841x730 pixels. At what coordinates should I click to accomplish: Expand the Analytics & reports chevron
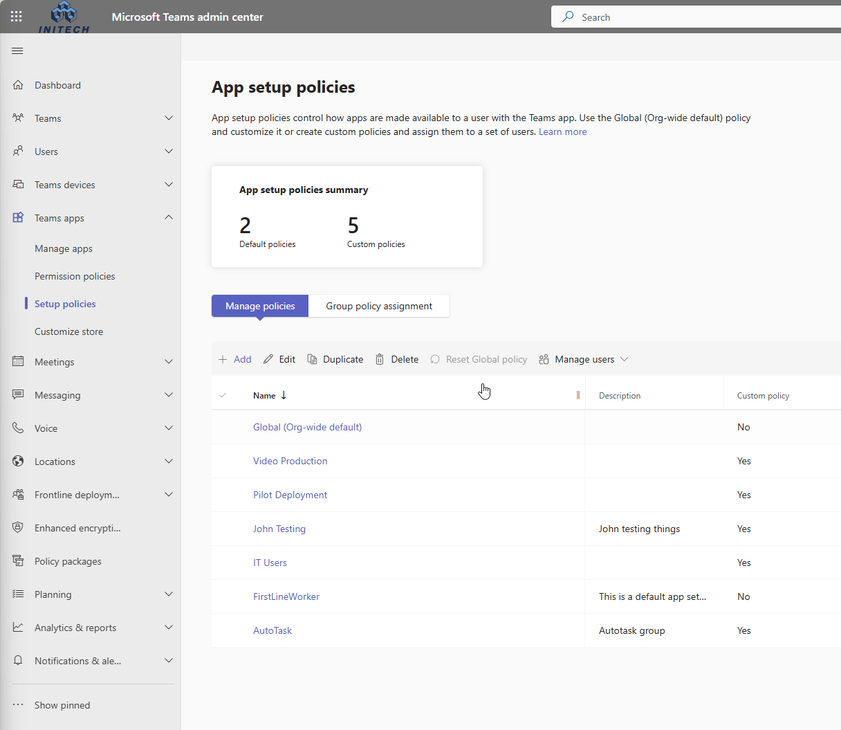(x=169, y=628)
